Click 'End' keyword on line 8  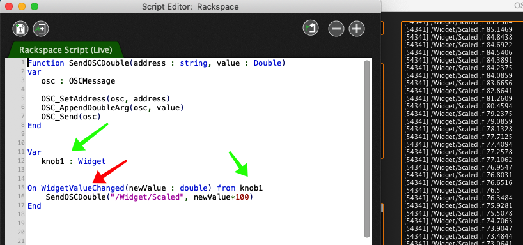click(35, 126)
